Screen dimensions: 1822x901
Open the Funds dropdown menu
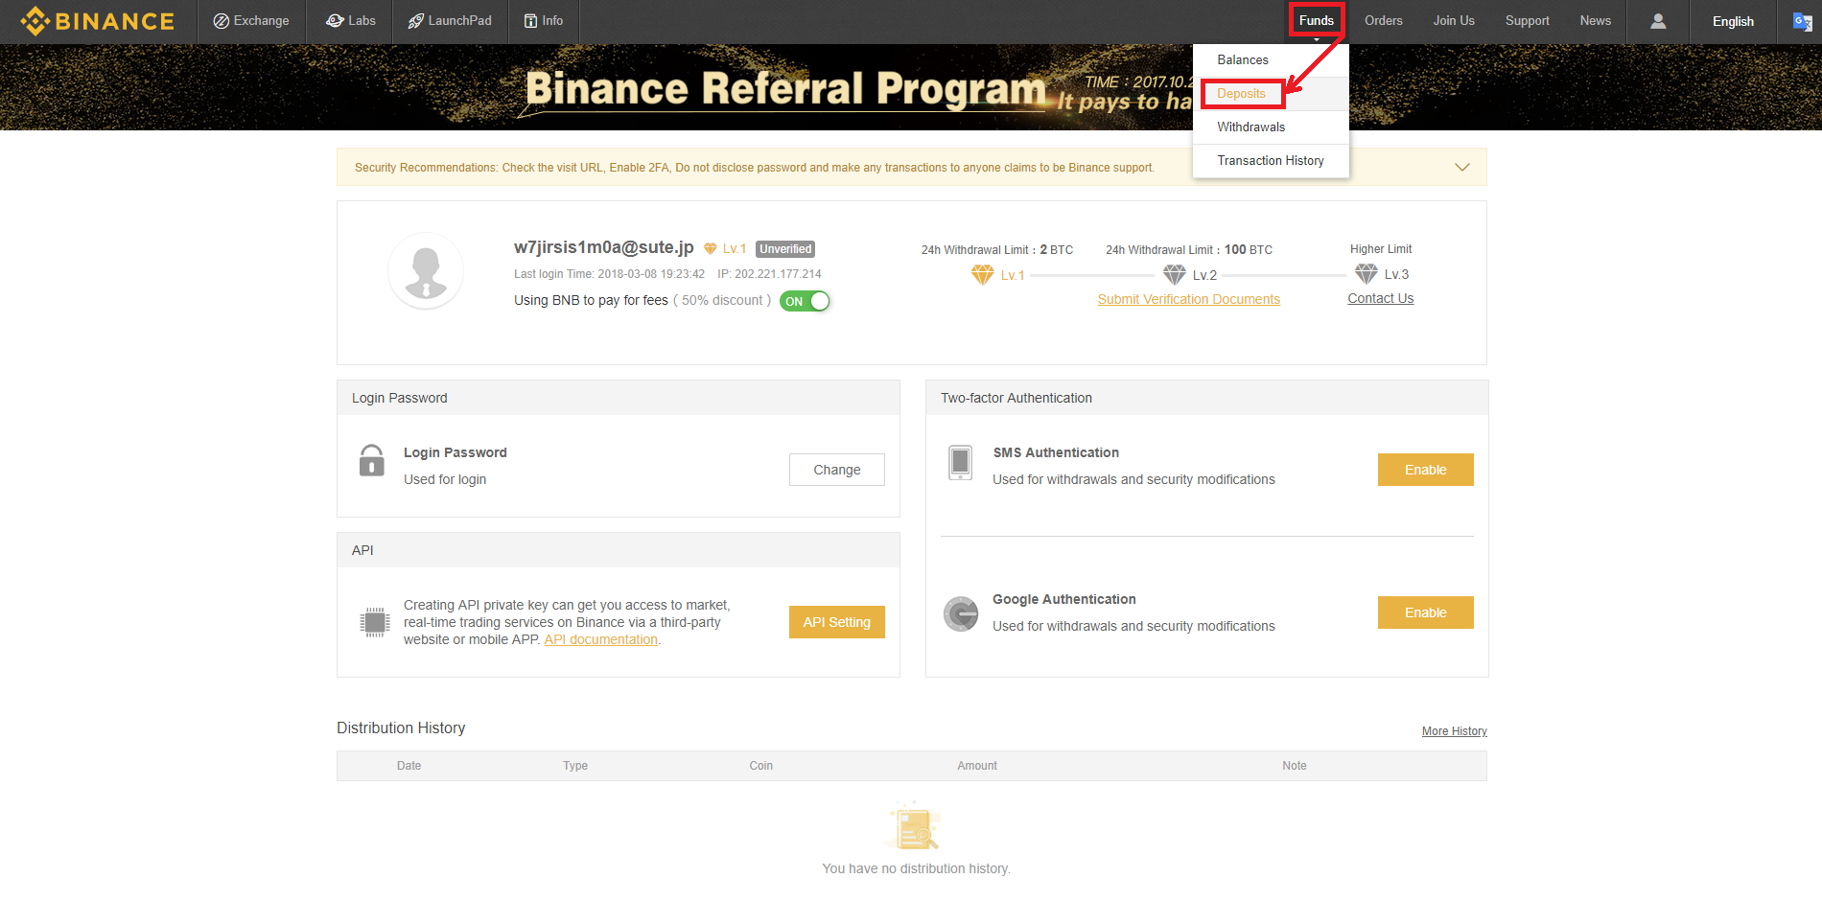pos(1317,20)
